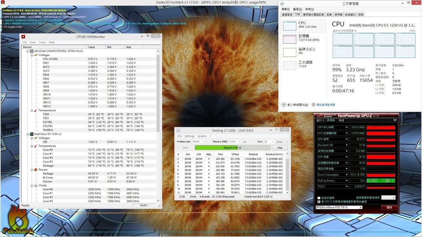This screenshot has height=237, width=422.
Task: Click the LinX results list scrollbar
Action: point(287,173)
